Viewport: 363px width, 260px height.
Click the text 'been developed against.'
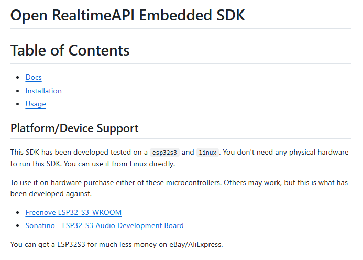[x=51, y=194]
